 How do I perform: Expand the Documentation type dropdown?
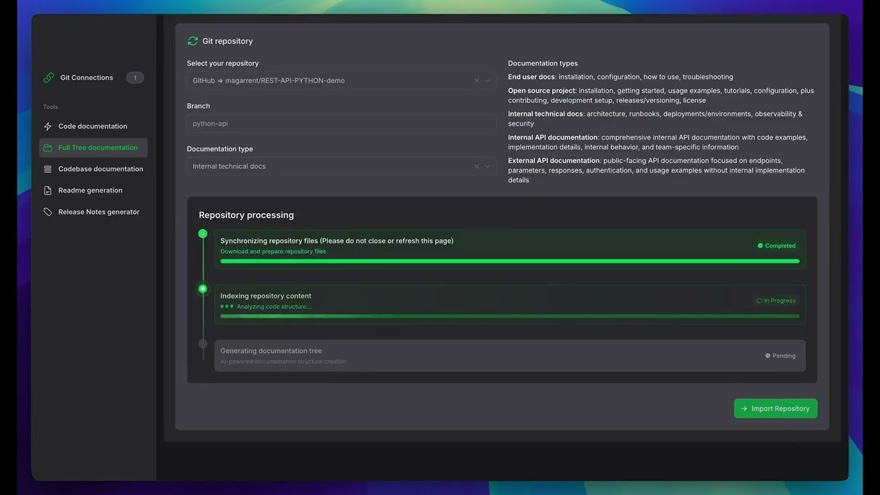coord(487,166)
